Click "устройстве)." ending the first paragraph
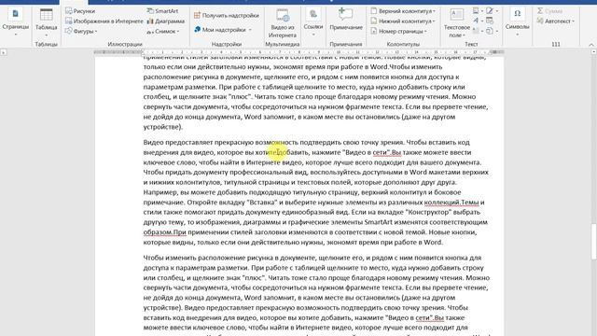This screenshot has height=336, width=597. (x=163, y=127)
